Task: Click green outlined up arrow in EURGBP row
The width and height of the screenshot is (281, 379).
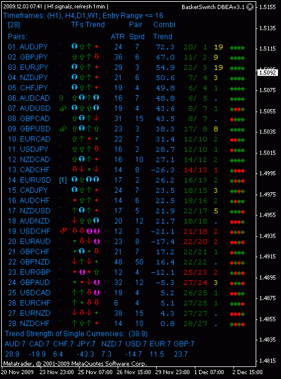Action: click(x=96, y=272)
